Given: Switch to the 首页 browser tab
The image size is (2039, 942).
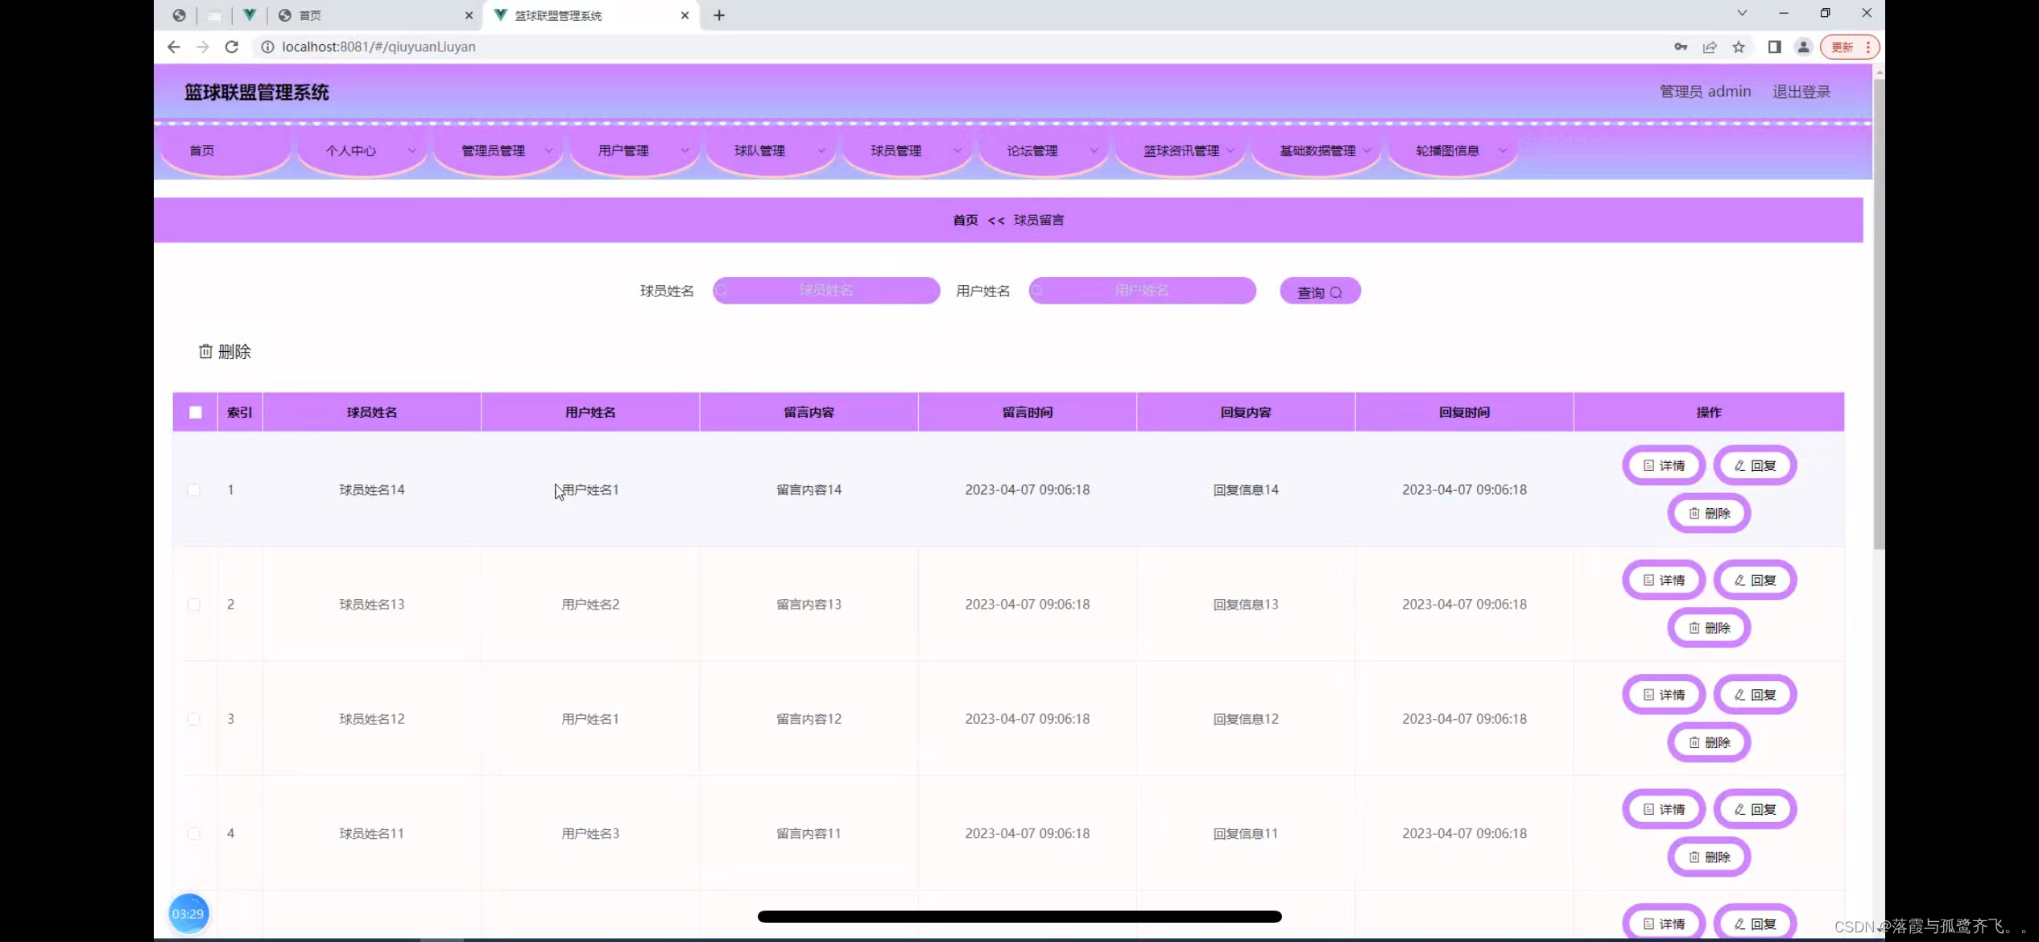Looking at the screenshot, I should (x=374, y=15).
